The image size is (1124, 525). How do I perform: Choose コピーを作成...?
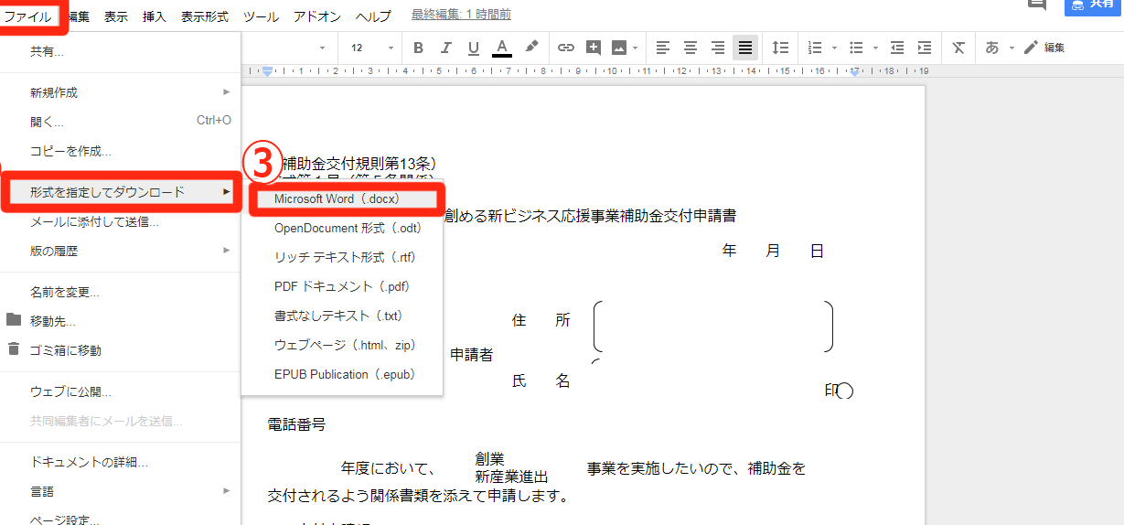(121, 150)
